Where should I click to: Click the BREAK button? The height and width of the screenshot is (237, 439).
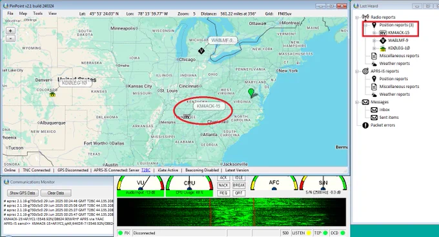click(x=239, y=185)
